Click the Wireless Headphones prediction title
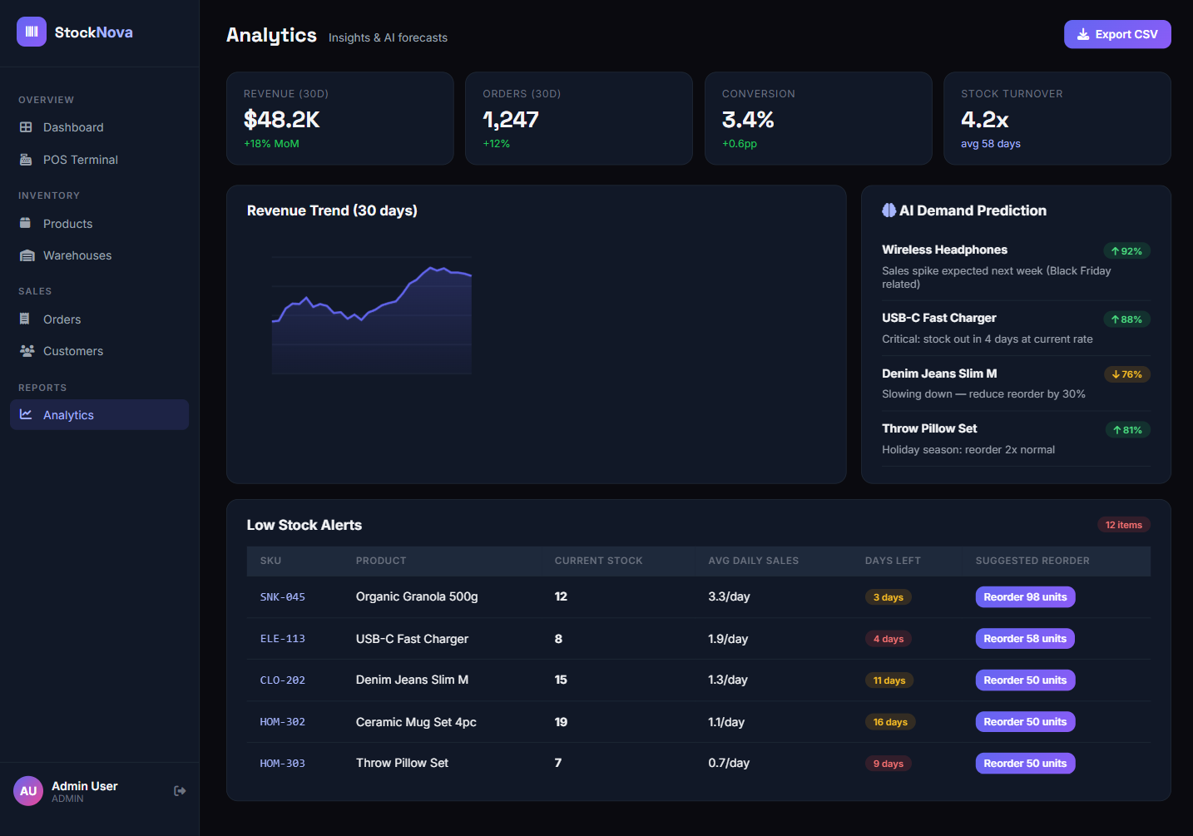Image resolution: width=1193 pixels, height=836 pixels. (x=944, y=250)
